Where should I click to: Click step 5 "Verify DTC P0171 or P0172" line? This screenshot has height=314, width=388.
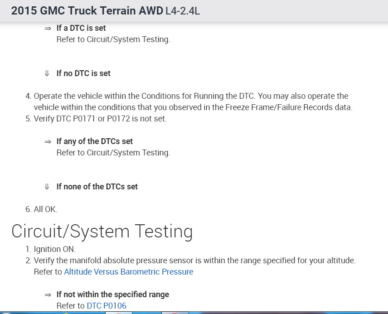click(100, 119)
